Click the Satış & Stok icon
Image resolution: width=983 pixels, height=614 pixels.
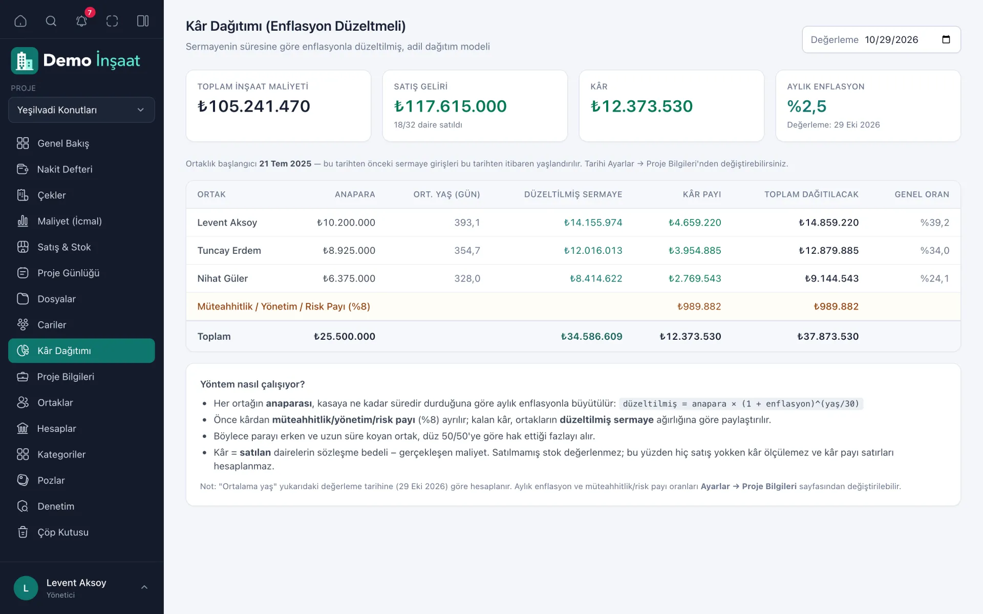(23, 247)
